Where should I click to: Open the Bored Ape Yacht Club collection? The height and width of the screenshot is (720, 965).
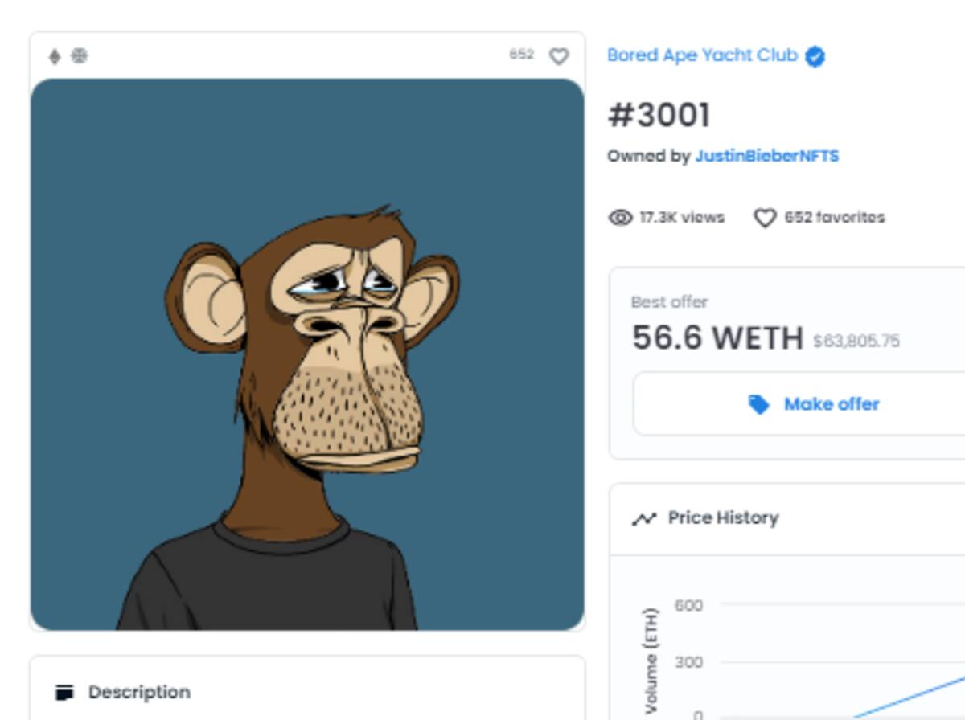tap(702, 55)
